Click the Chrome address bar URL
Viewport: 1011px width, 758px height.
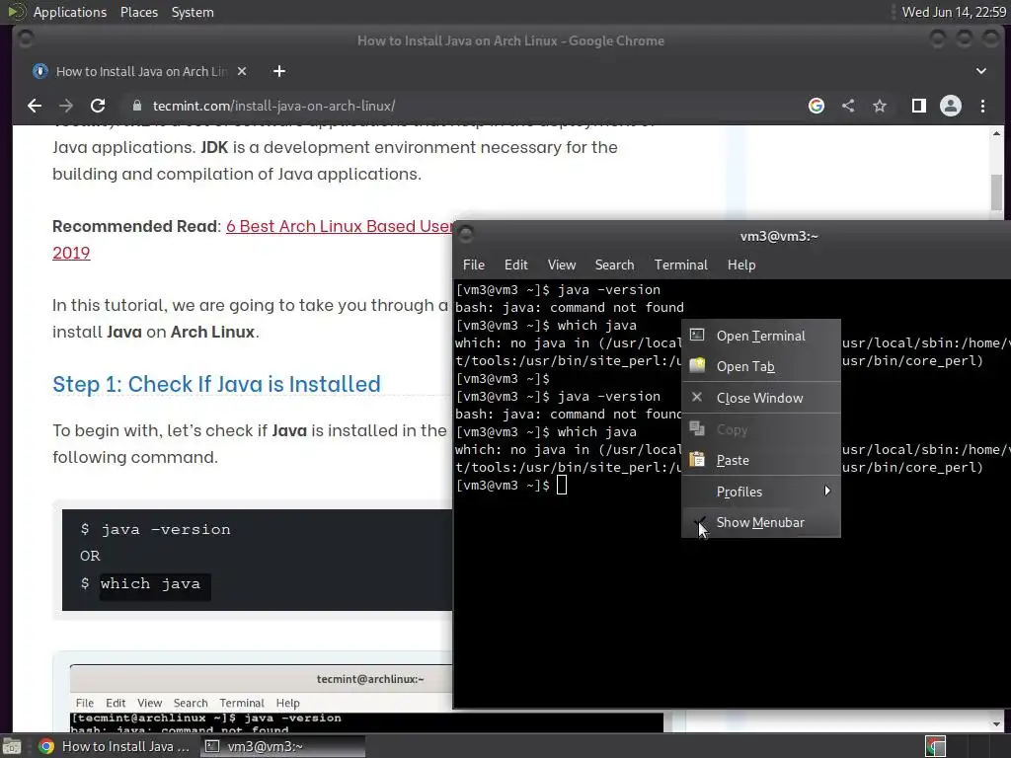coord(274,106)
